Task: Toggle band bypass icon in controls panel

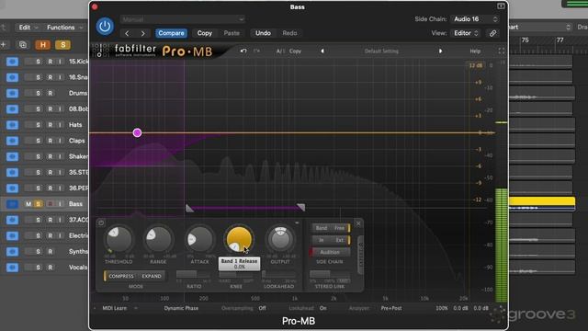Action: click(101, 223)
